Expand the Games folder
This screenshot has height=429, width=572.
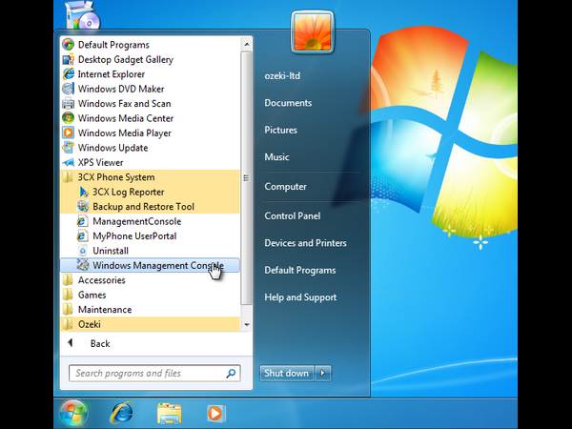(x=92, y=296)
